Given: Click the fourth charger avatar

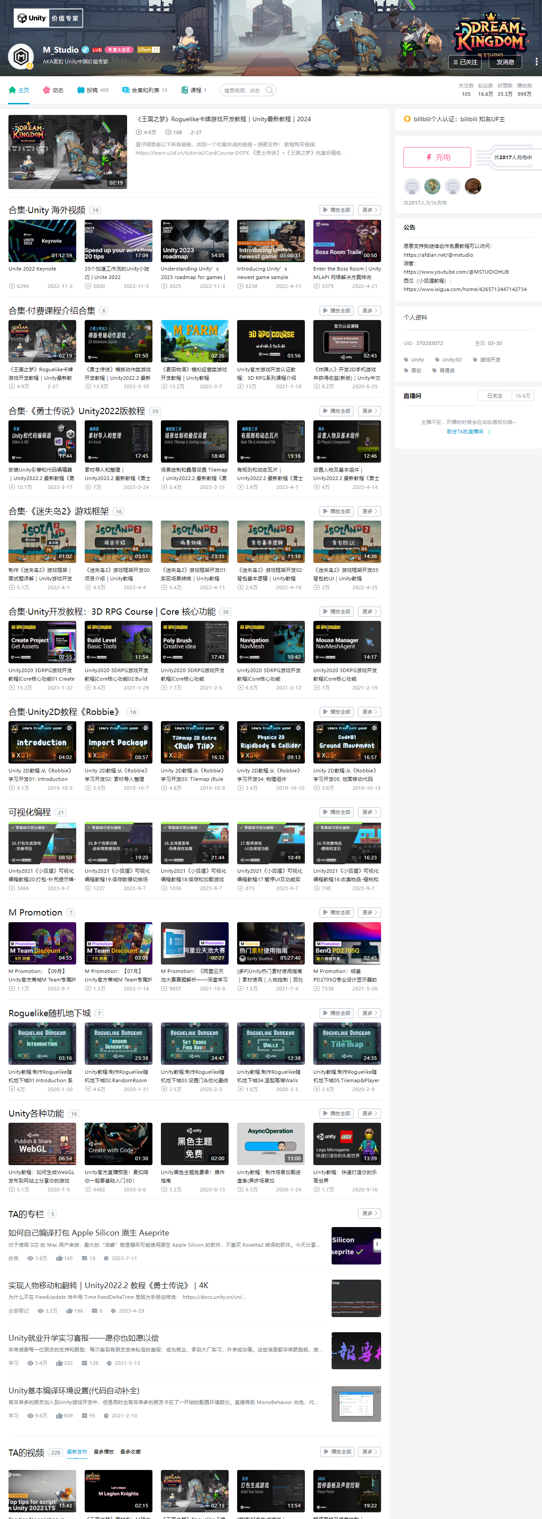Looking at the screenshot, I should click(473, 186).
